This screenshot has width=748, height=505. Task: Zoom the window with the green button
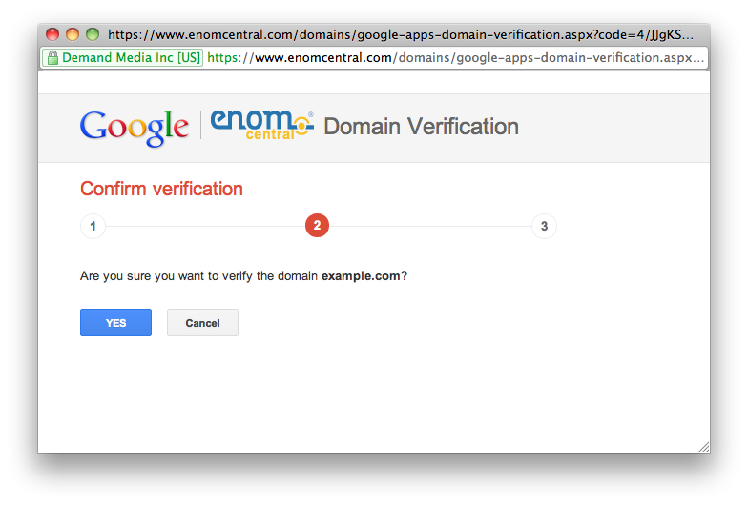tap(93, 34)
